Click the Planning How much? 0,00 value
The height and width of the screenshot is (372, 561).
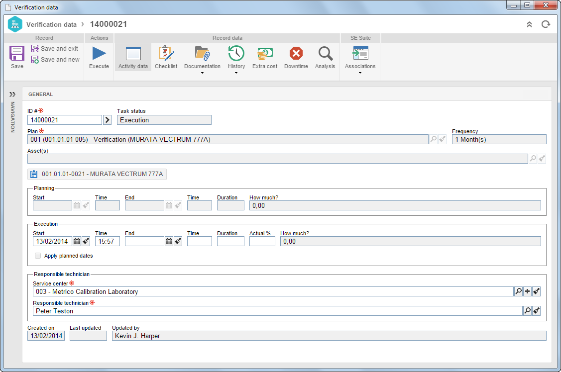[395, 205]
